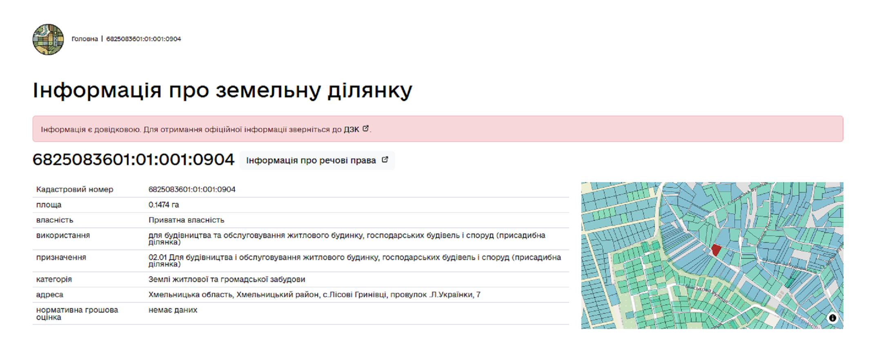Viewport: 877px width, 346px height.
Task: Select the red highlighted parcel on map
Action: click(x=716, y=249)
